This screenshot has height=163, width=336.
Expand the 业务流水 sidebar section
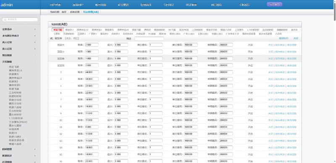[20, 29]
